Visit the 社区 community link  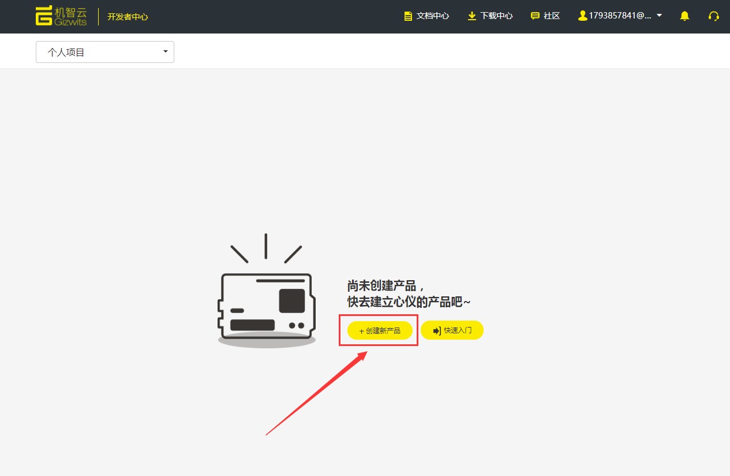tap(552, 16)
